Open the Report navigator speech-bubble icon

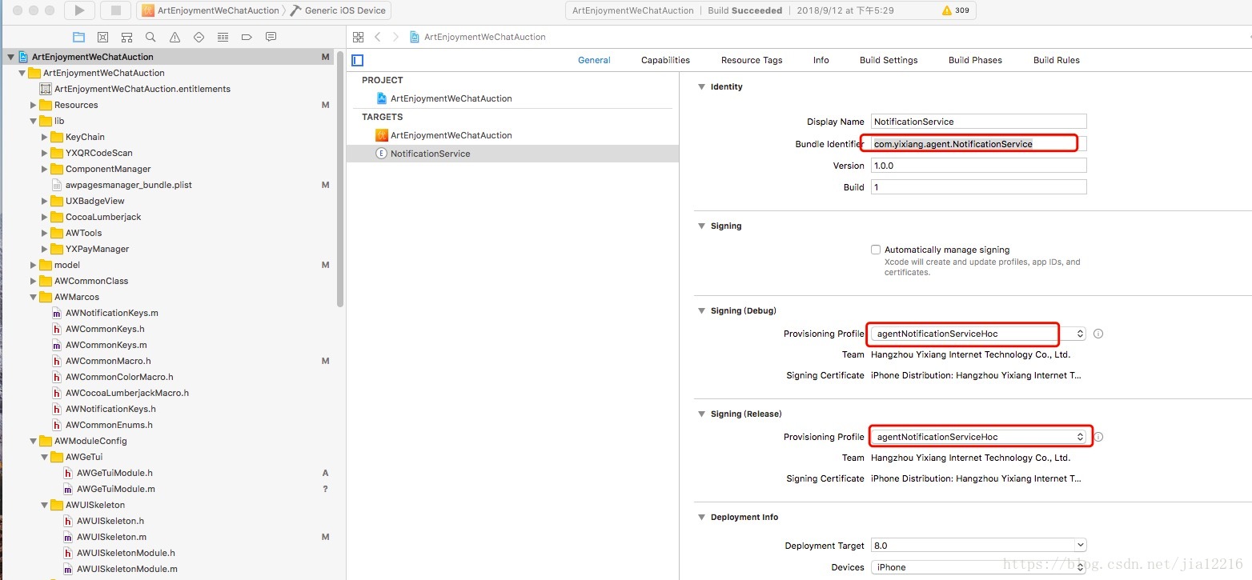tap(271, 37)
